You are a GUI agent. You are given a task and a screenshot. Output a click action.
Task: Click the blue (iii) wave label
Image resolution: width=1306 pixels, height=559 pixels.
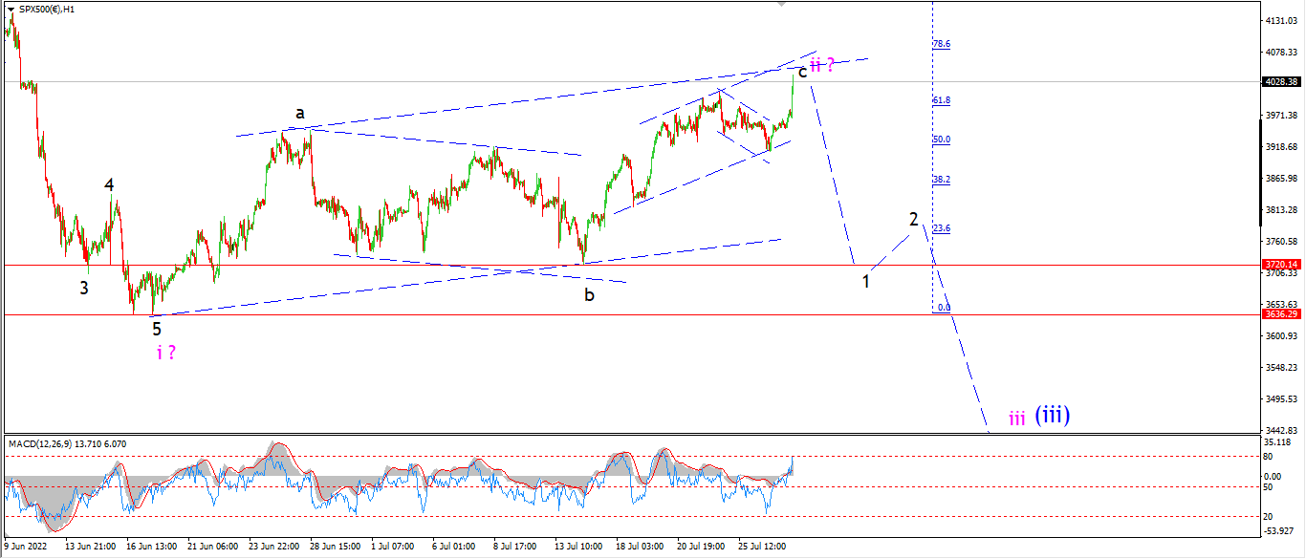(x=1052, y=415)
